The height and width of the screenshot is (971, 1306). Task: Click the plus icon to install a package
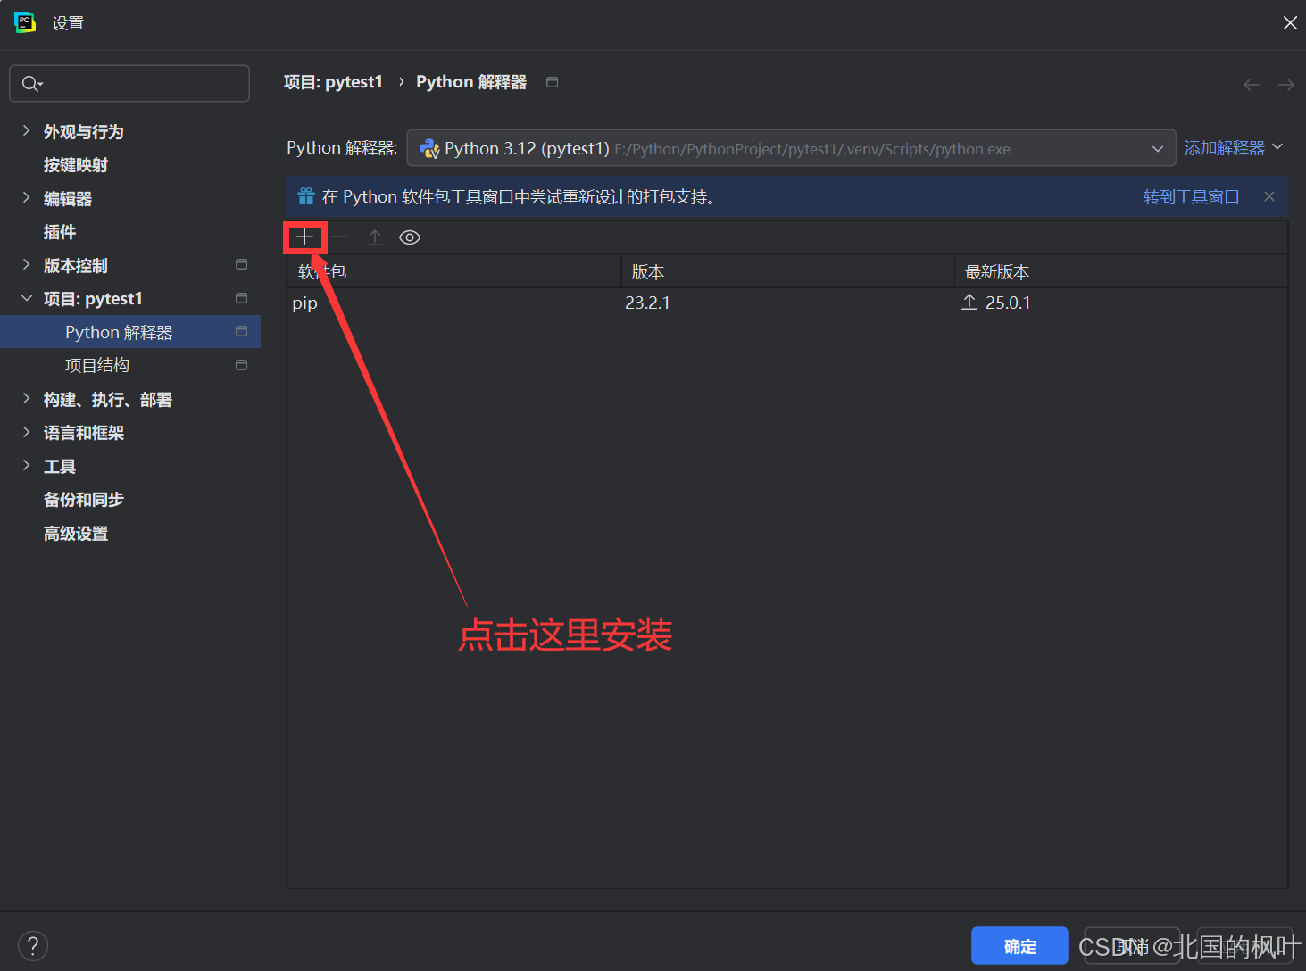click(x=304, y=237)
